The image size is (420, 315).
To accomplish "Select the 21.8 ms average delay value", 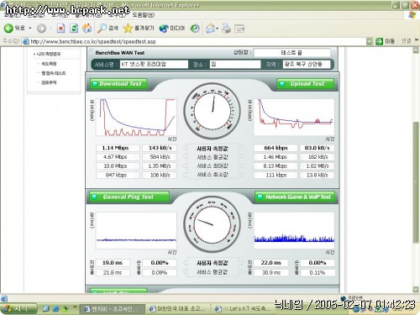I will point(113,272).
